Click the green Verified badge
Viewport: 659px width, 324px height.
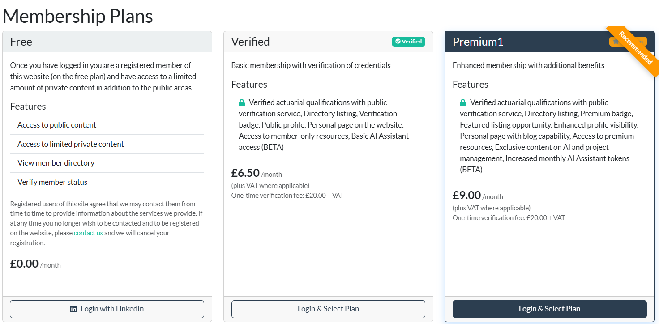click(408, 42)
